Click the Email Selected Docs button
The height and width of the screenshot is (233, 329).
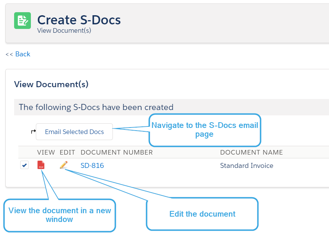(74, 132)
